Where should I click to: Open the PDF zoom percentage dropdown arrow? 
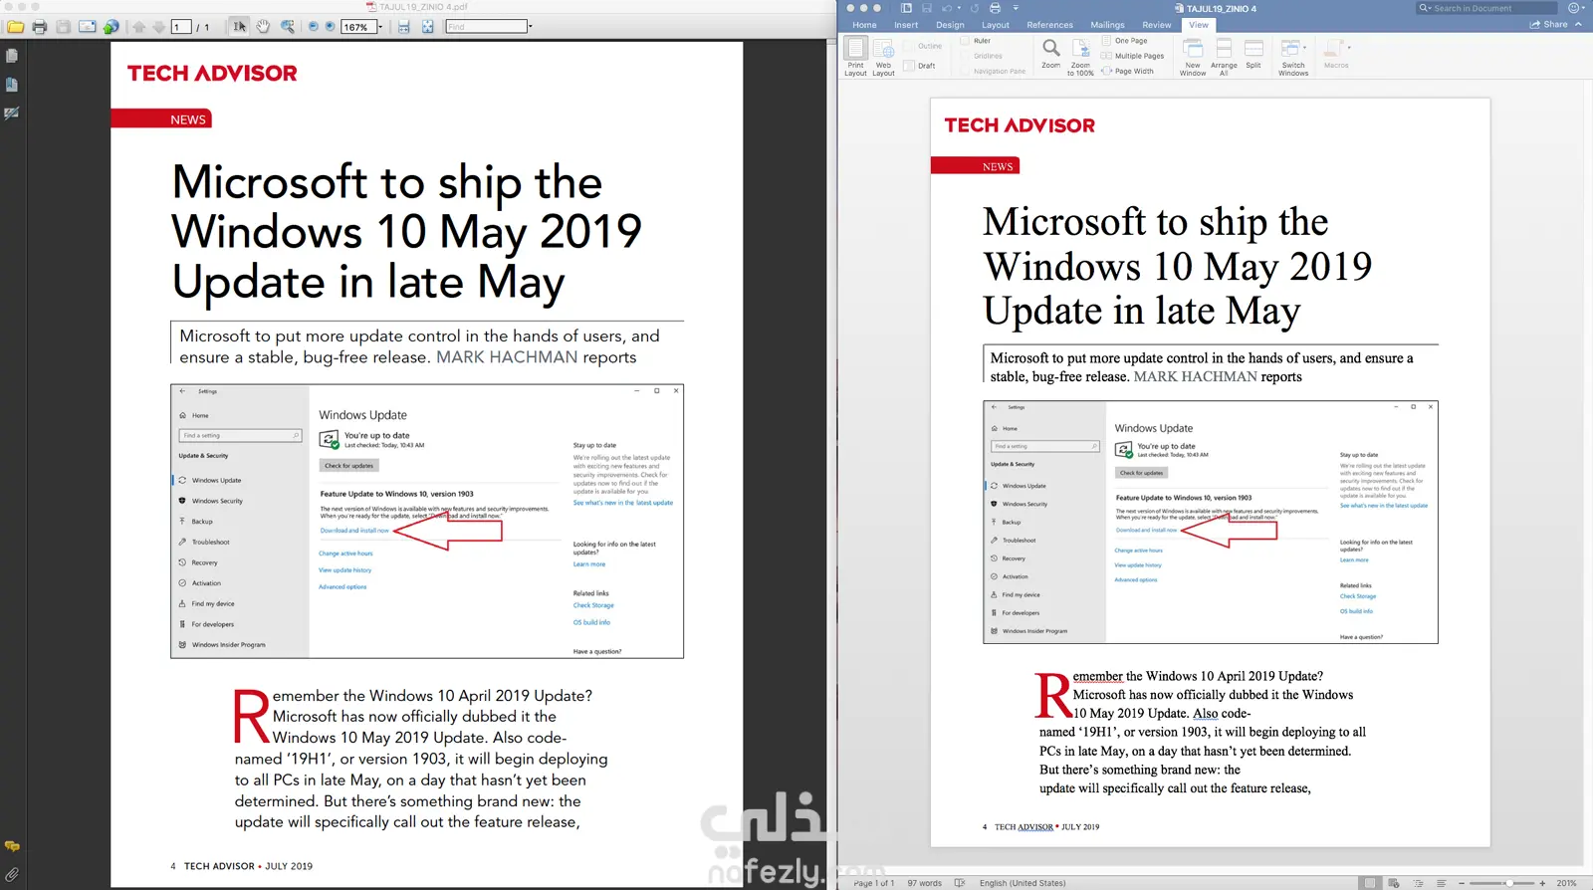tap(379, 27)
